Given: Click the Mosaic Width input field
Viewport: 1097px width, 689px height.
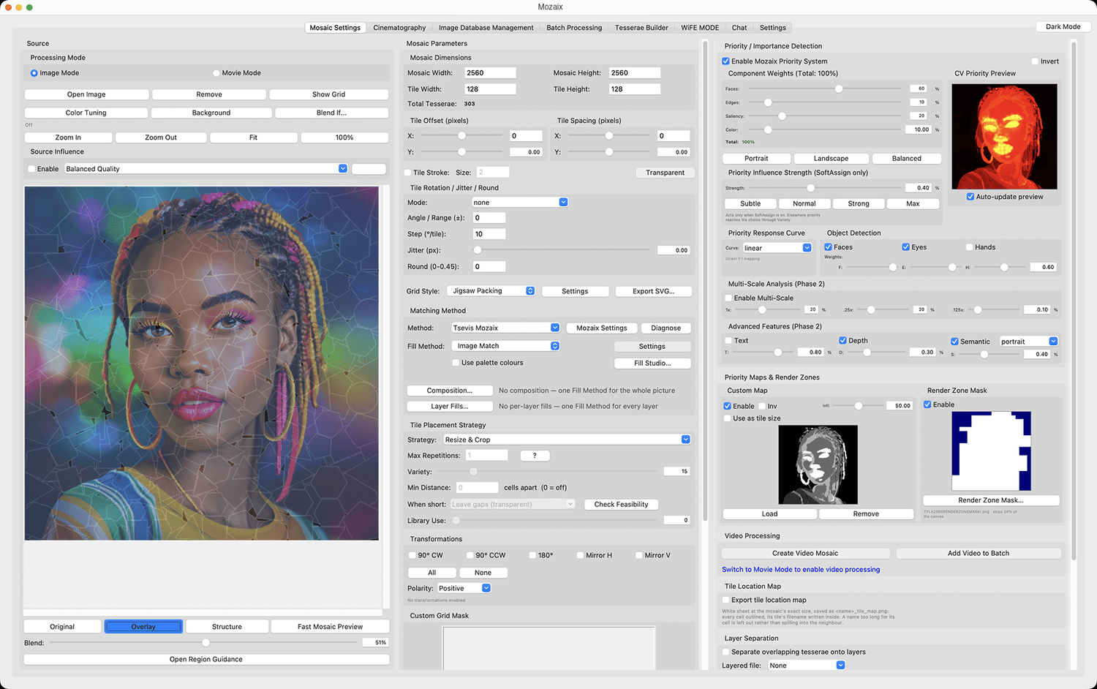Looking at the screenshot, I should 490,73.
